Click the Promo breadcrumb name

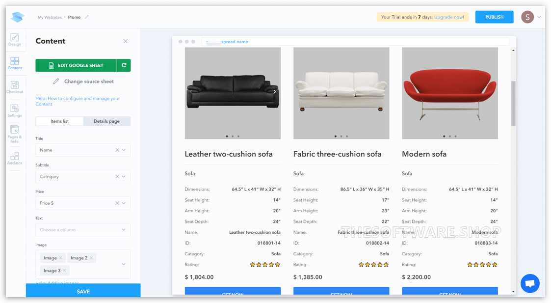[74, 17]
